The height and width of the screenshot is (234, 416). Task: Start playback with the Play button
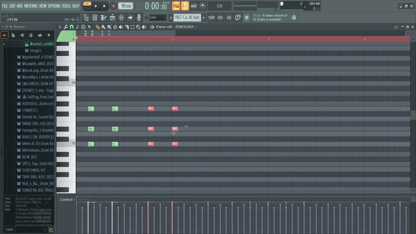click(x=96, y=6)
